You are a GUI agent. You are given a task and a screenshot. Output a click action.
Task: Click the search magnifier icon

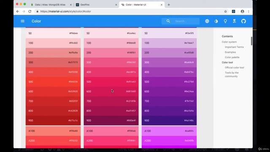point(168,21)
